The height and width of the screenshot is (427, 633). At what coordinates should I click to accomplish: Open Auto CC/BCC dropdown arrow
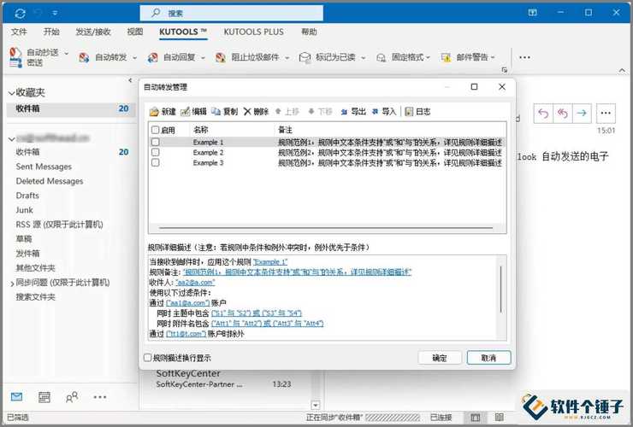66,53
